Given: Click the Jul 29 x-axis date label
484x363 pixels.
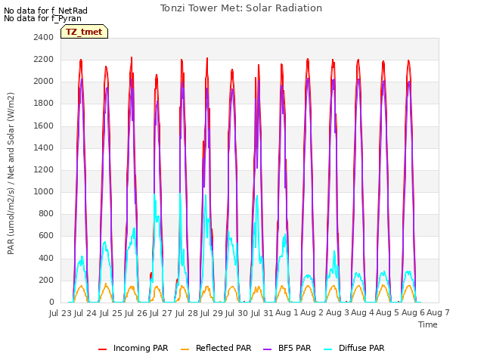Looking at the screenshot, I should [212, 313].
